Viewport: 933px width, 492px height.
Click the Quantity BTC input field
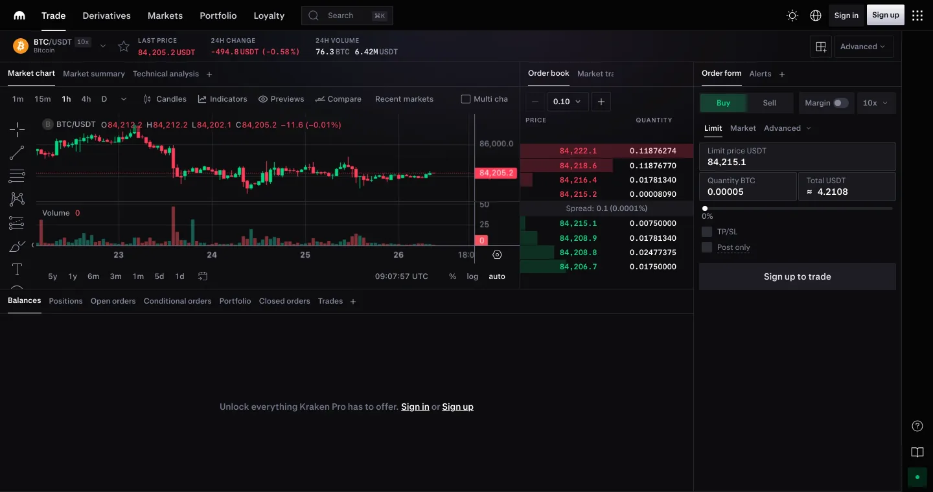748,186
